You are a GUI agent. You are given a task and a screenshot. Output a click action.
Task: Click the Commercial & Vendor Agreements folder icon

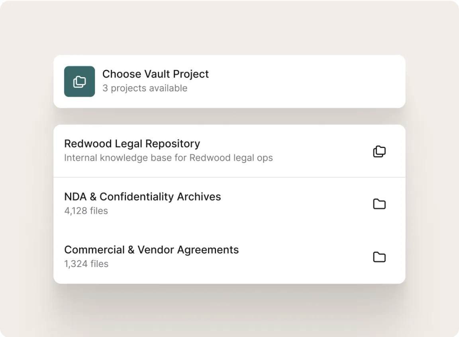click(379, 257)
